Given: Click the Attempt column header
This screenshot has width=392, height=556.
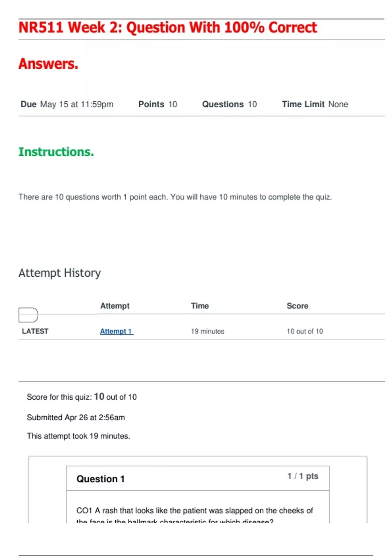Looking at the screenshot, I should pyautogui.click(x=115, y=306).
